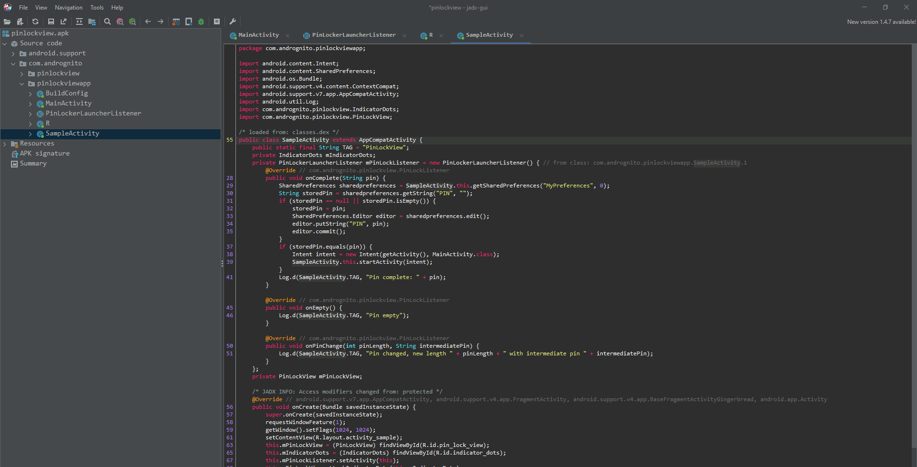Expand the BuildConfig class node
The height and width of the screenshot is (467, 917).
pos(31,93)
